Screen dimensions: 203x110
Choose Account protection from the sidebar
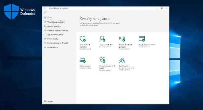tap(54, 26)
